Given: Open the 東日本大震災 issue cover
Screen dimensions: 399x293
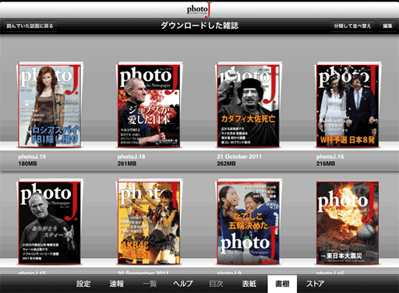Looking at the screenshot, I should (348, 223).
